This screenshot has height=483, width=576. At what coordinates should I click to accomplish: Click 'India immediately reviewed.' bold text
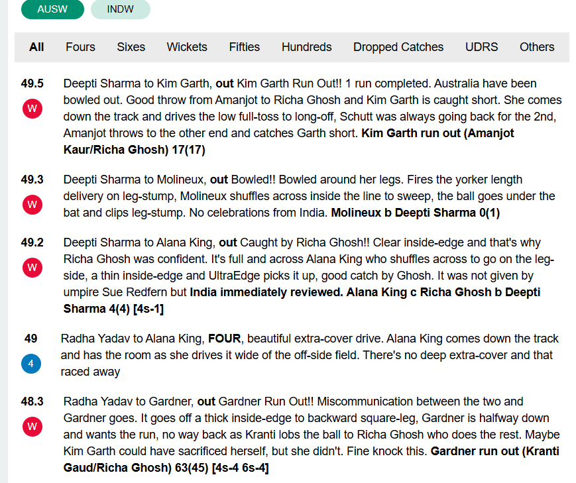[x=266, y=292]
